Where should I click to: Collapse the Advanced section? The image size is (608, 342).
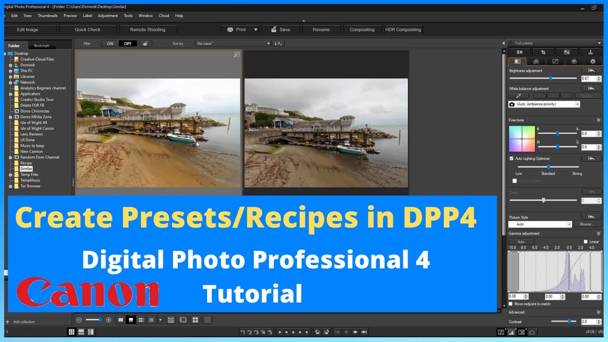point(598,312)
